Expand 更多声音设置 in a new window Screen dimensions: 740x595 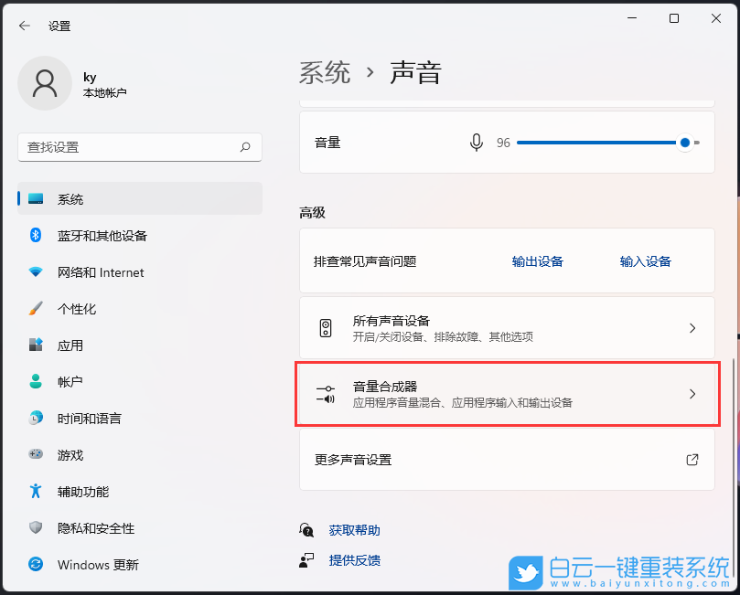click(507, 460)
